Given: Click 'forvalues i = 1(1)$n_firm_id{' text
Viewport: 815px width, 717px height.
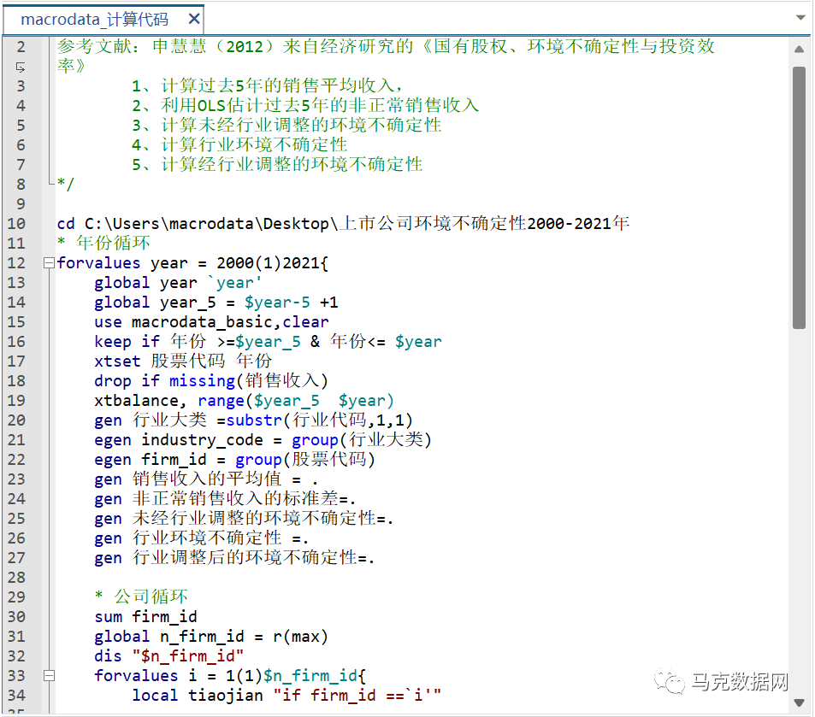Looking at the screenshot, I should pos(230,675).
